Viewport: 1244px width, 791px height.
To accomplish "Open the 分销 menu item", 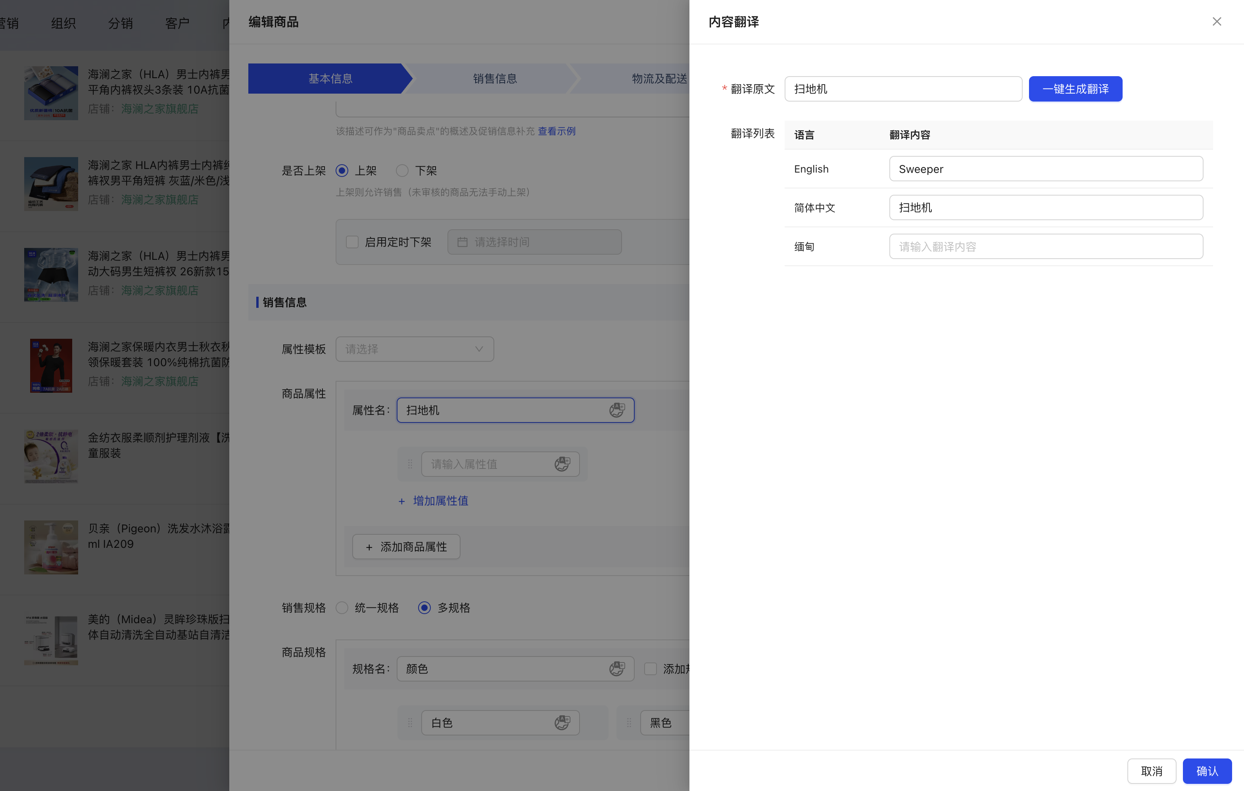I will click(x=120, y=23).
